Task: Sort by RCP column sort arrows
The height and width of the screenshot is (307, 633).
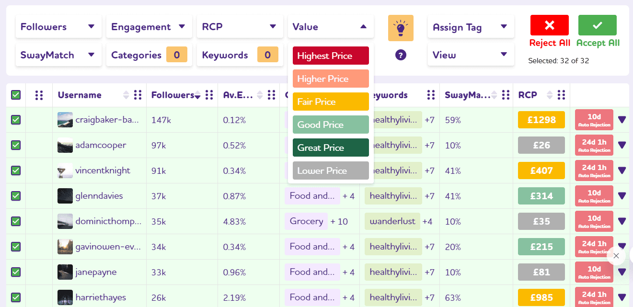Action: pos(550,95)
